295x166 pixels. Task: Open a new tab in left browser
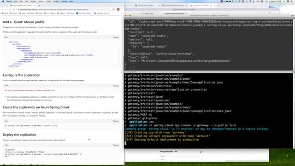pos(39,6)
